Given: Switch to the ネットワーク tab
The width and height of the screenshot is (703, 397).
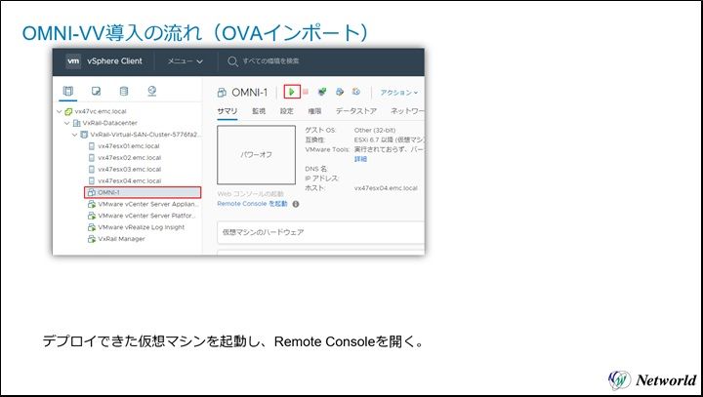Looking at the screenshot, I should 406,111.
